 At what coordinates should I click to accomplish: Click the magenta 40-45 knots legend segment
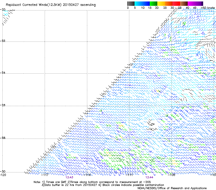pyautogui.click(x=191, y=4)
